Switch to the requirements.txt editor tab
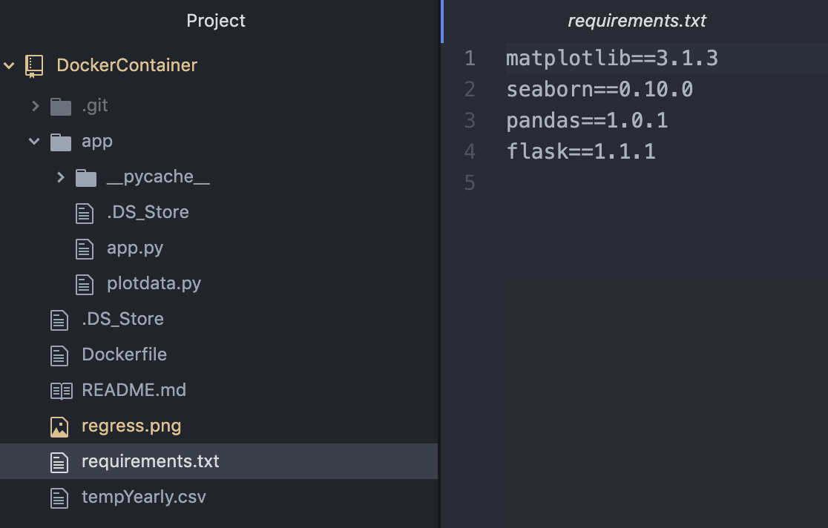The image size is (828, 528). (637, 21)
